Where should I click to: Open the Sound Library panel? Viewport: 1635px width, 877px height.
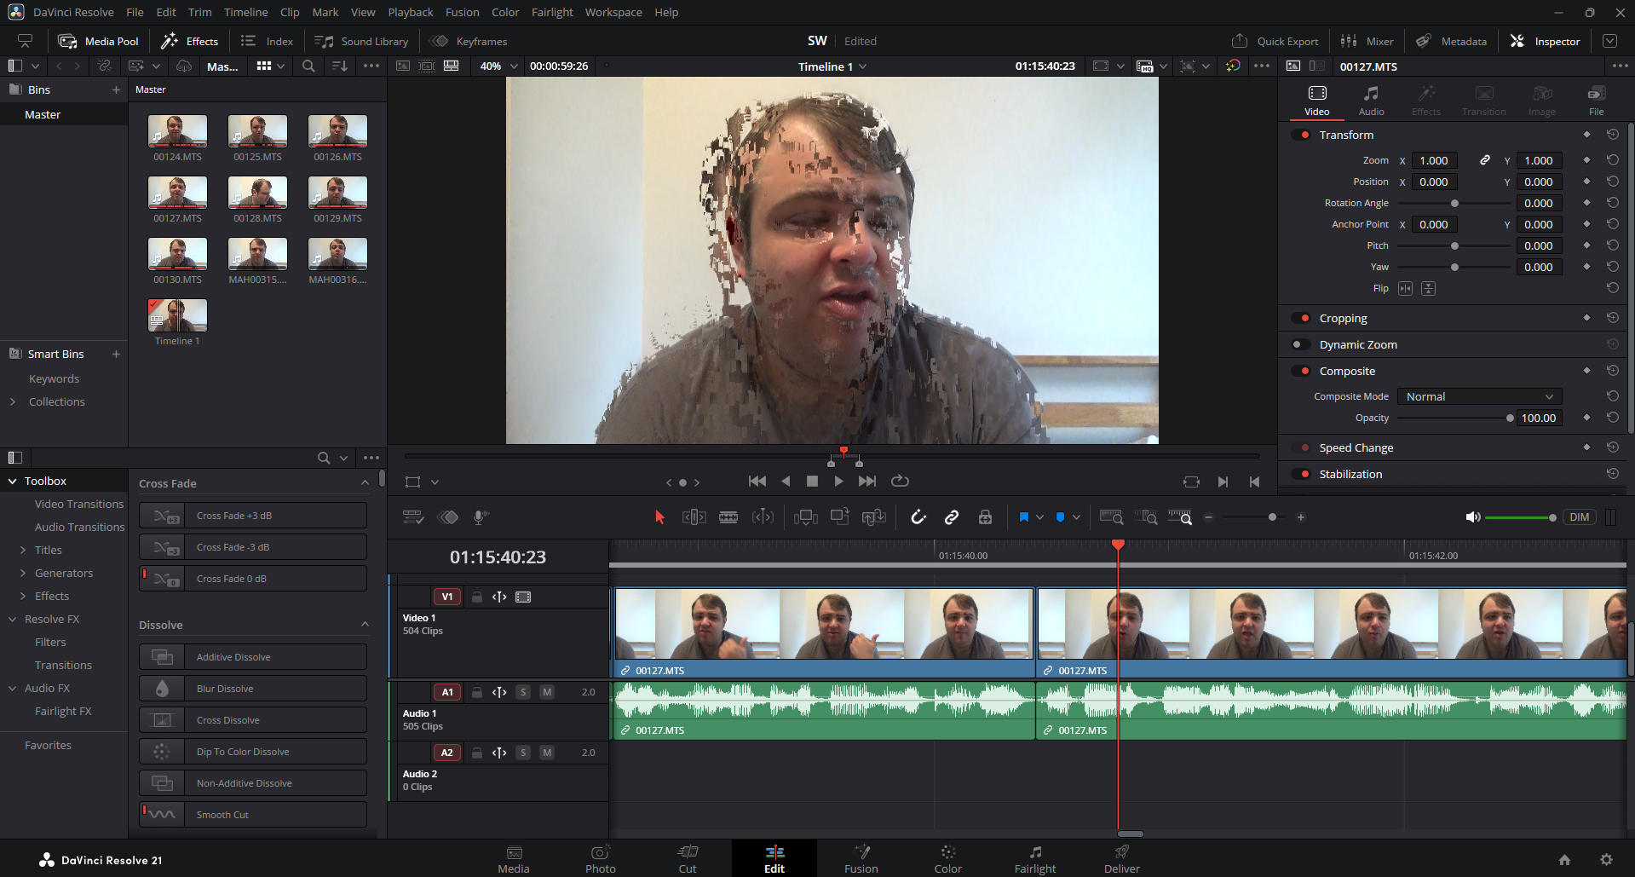coord(361,41)
